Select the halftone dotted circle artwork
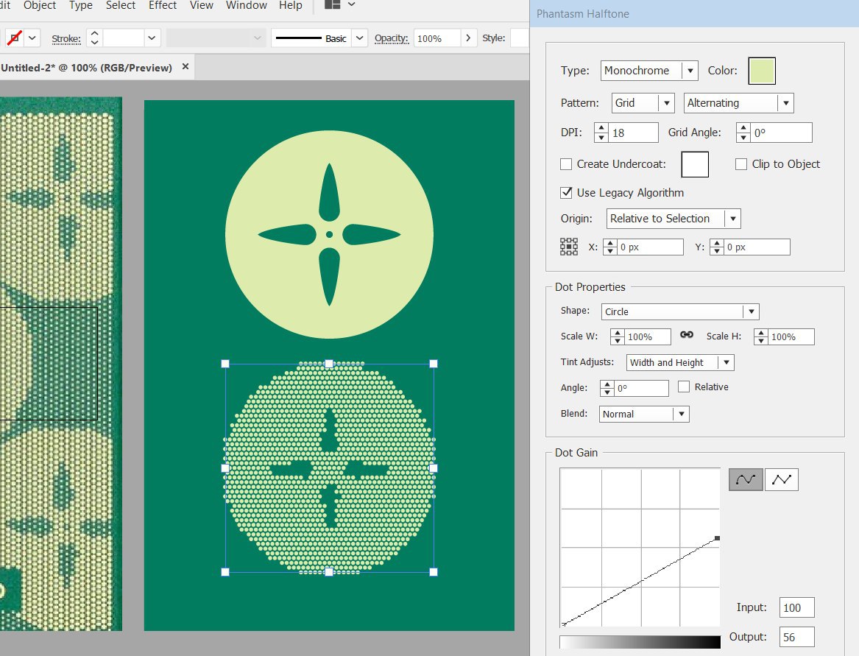 pyautogui.click(x=329, y=468)
